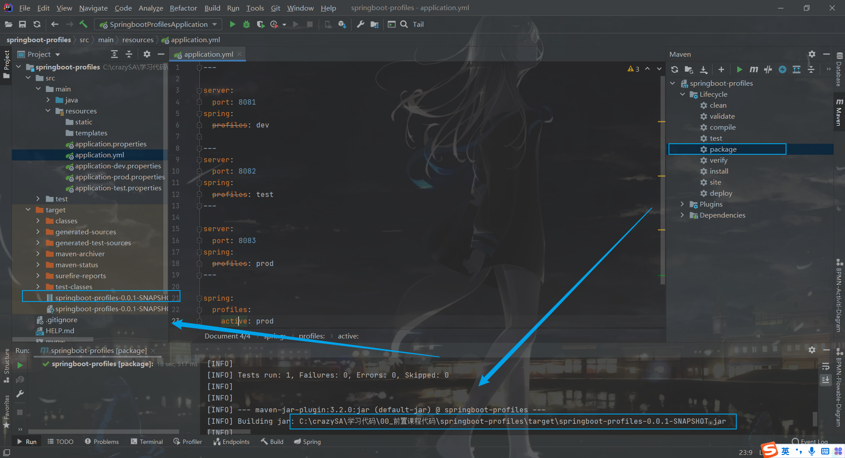The width and height of the screenshot is (845, 458).
Task: Click the Run console vertical scrollbar
Action: (815, 419)
